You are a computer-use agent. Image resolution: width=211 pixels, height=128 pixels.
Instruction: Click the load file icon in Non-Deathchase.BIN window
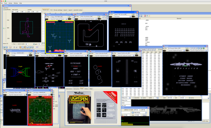coord(99,17)
